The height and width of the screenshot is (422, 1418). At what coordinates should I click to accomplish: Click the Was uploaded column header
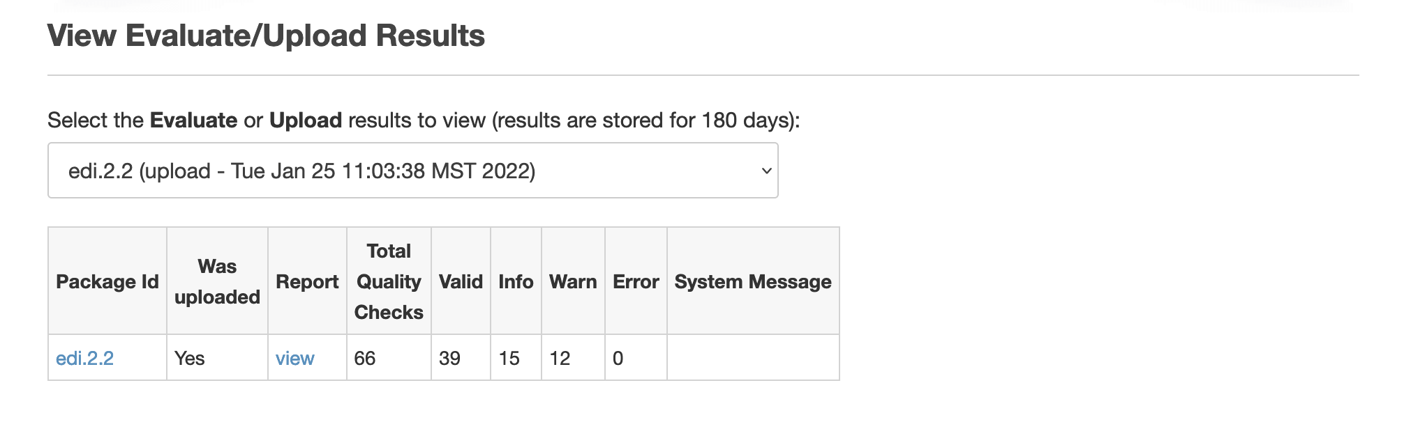[x=217, y=281]
